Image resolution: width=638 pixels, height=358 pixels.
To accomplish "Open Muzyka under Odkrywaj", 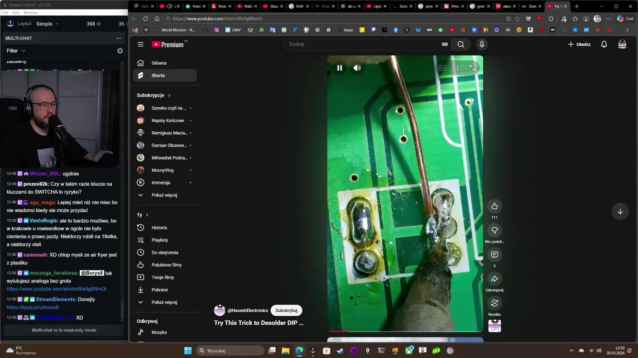I will coord(165,332).
